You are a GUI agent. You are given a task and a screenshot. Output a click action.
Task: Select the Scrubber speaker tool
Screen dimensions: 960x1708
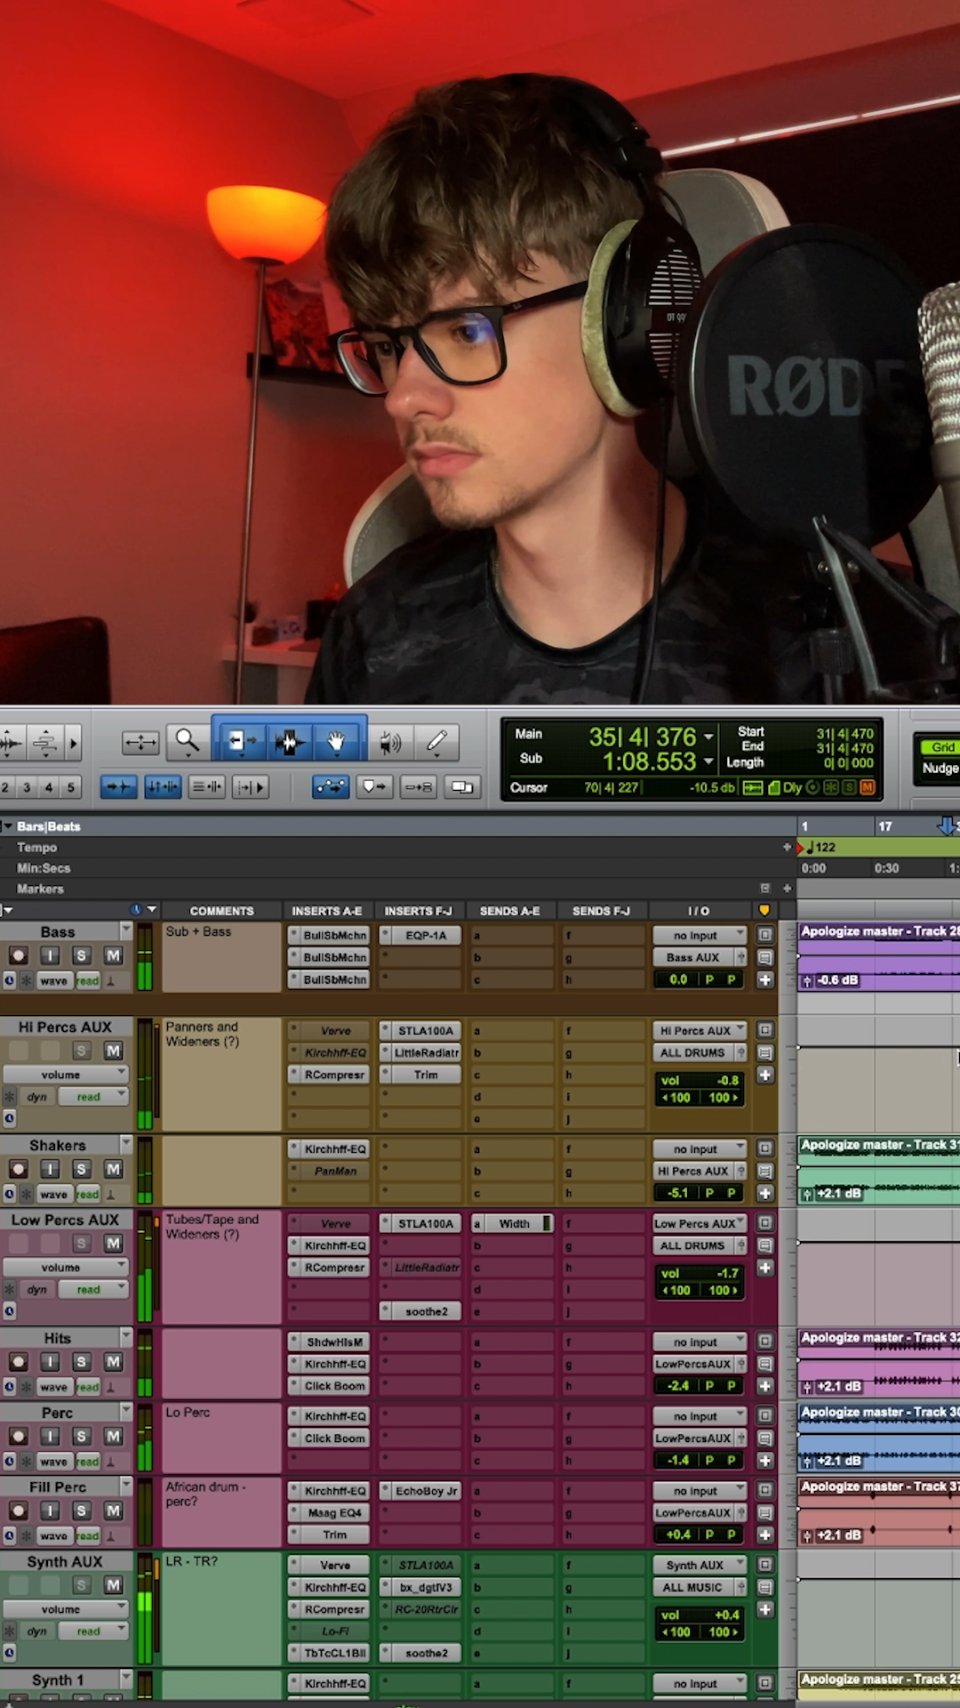point(389,741)
